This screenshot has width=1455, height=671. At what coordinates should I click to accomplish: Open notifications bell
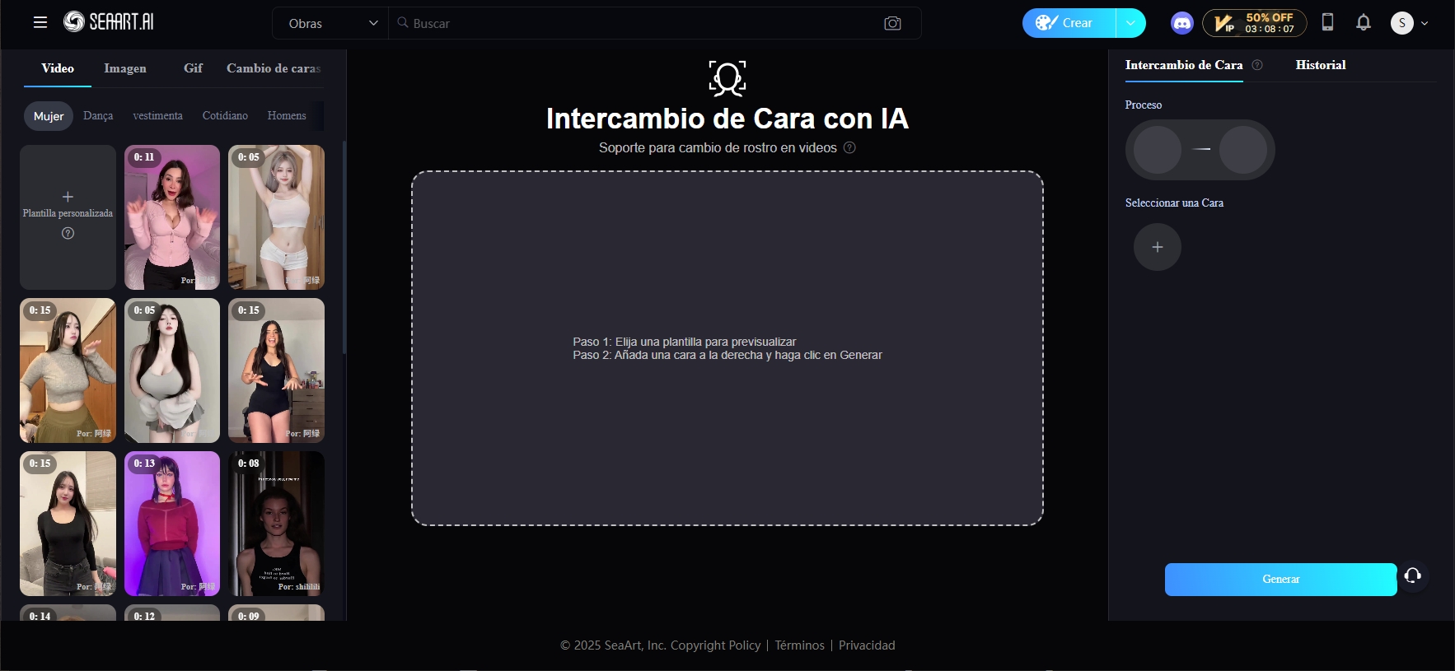tap(1364, 23)
